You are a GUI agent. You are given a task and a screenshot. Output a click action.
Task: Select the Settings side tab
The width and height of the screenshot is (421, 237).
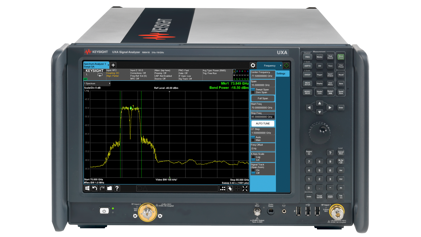click(x=283, y=73)
